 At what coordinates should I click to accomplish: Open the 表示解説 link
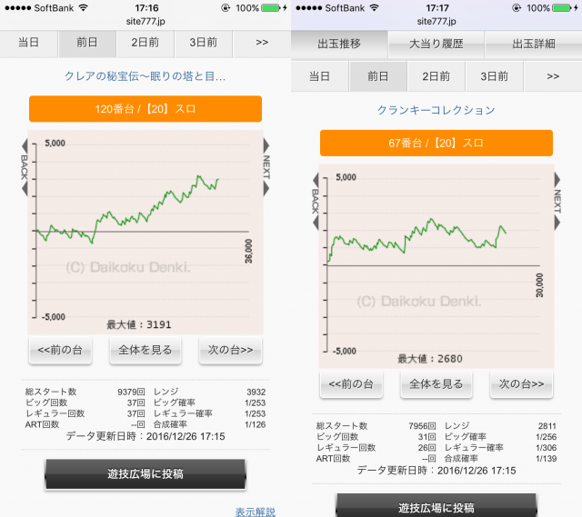(255, 512)
